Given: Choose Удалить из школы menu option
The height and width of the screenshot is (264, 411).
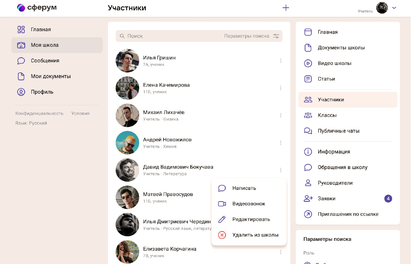Looking at the screenshot, I should 255,235.
